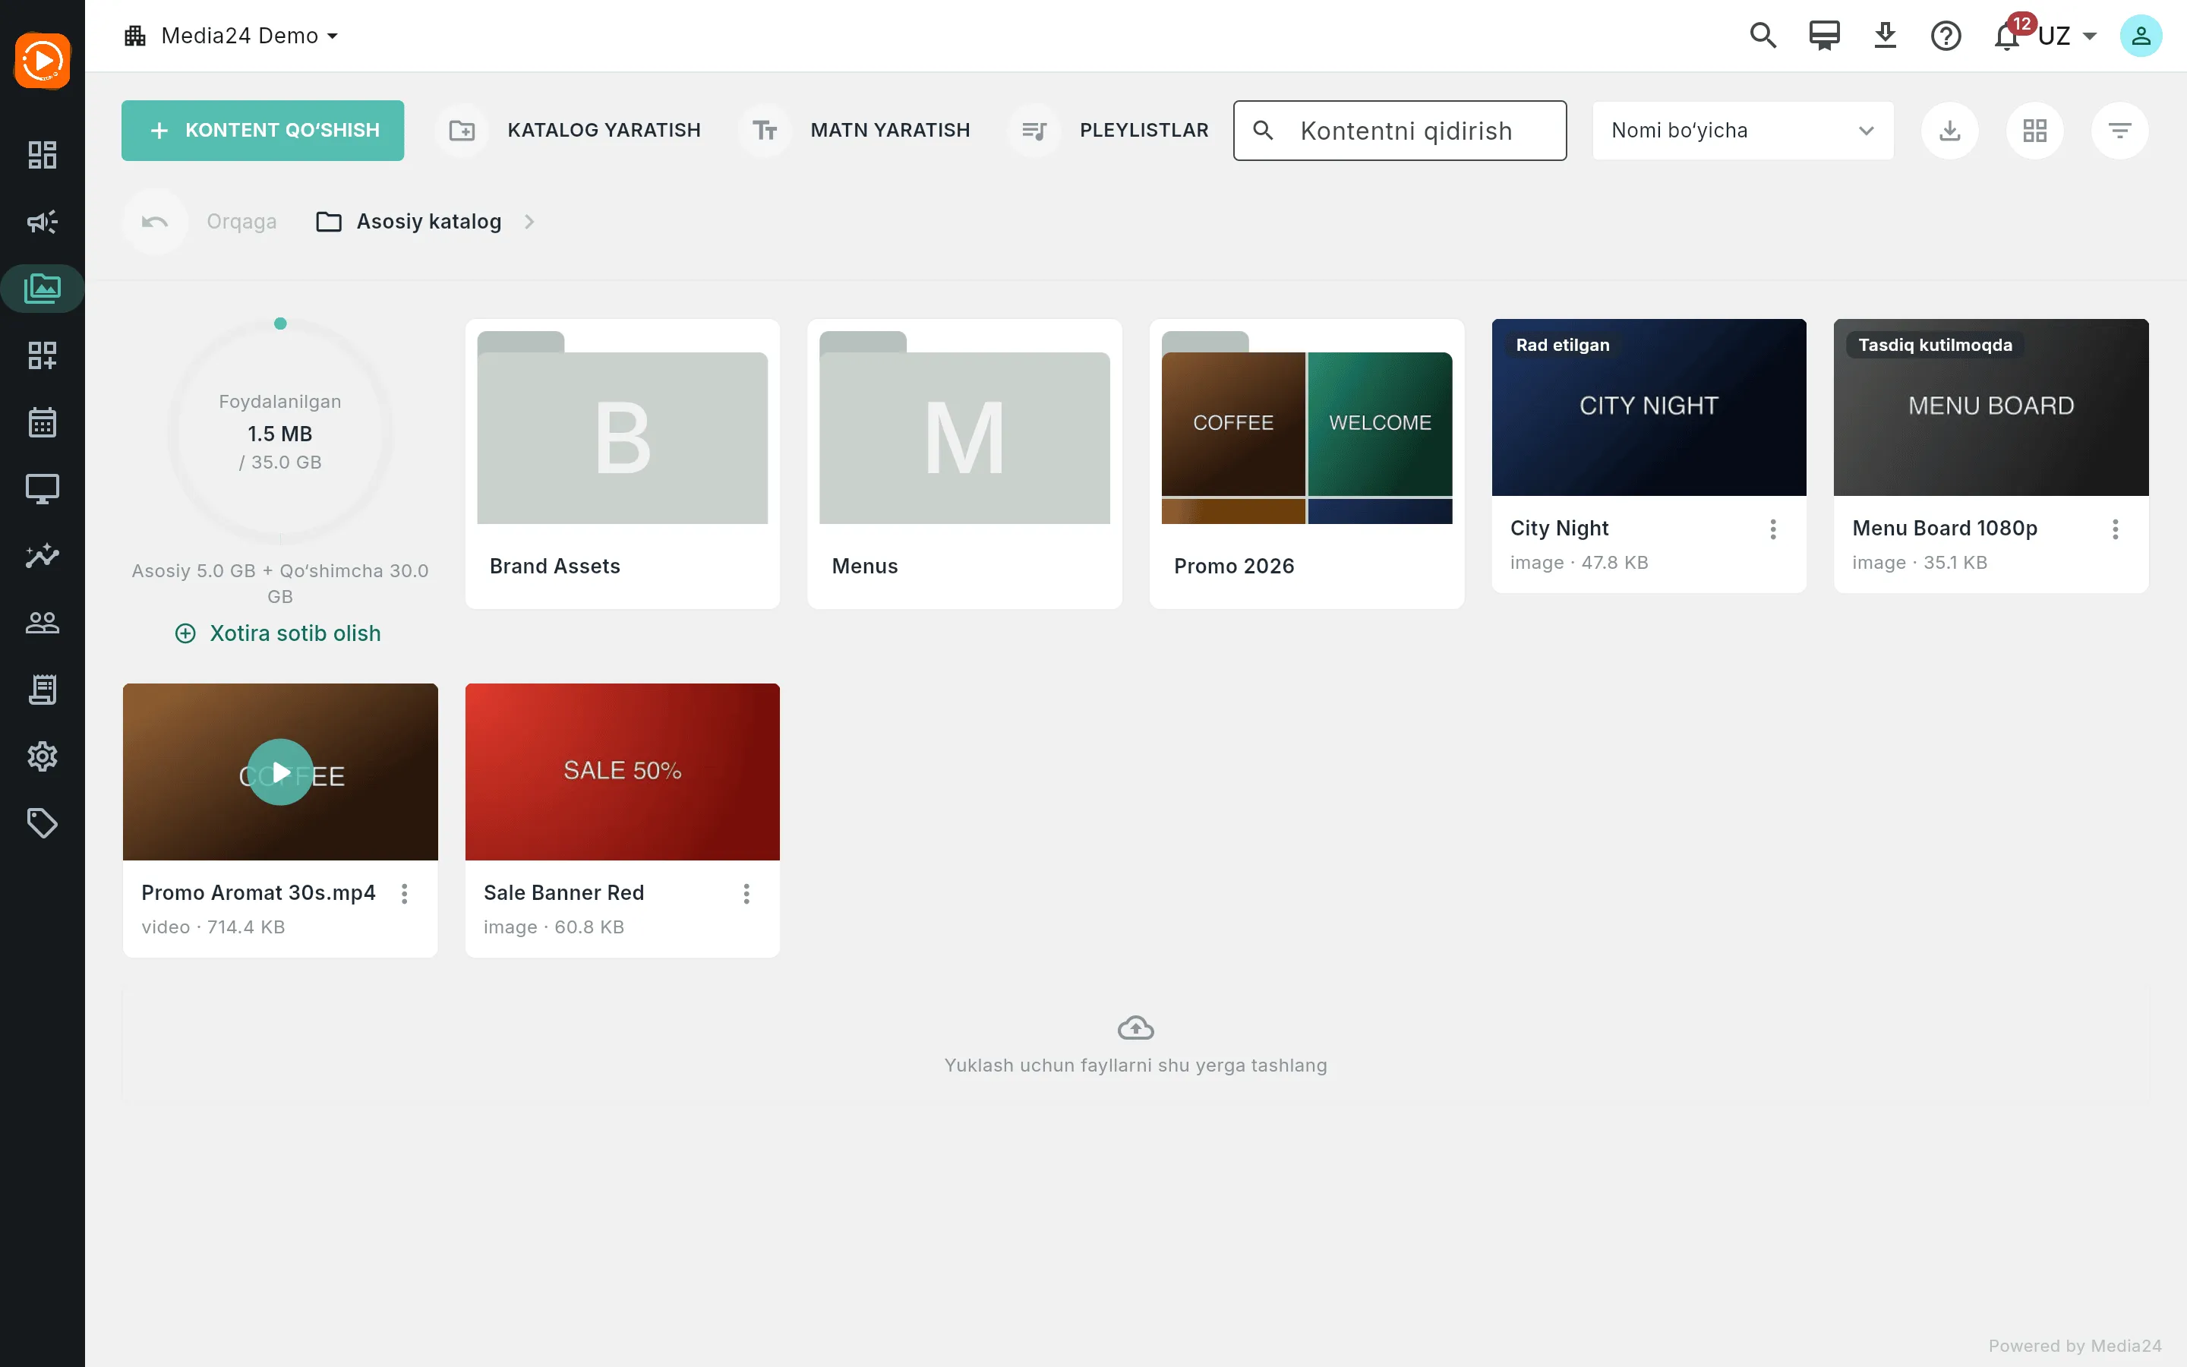Open the Nomi bo'yicha sort dropdown
Screen dimensions: 2187x1367
click(x=1742, y=130)
